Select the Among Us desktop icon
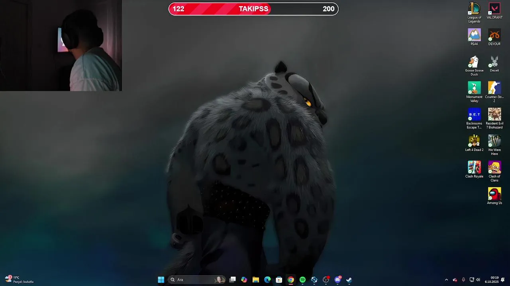 (494, 196)
